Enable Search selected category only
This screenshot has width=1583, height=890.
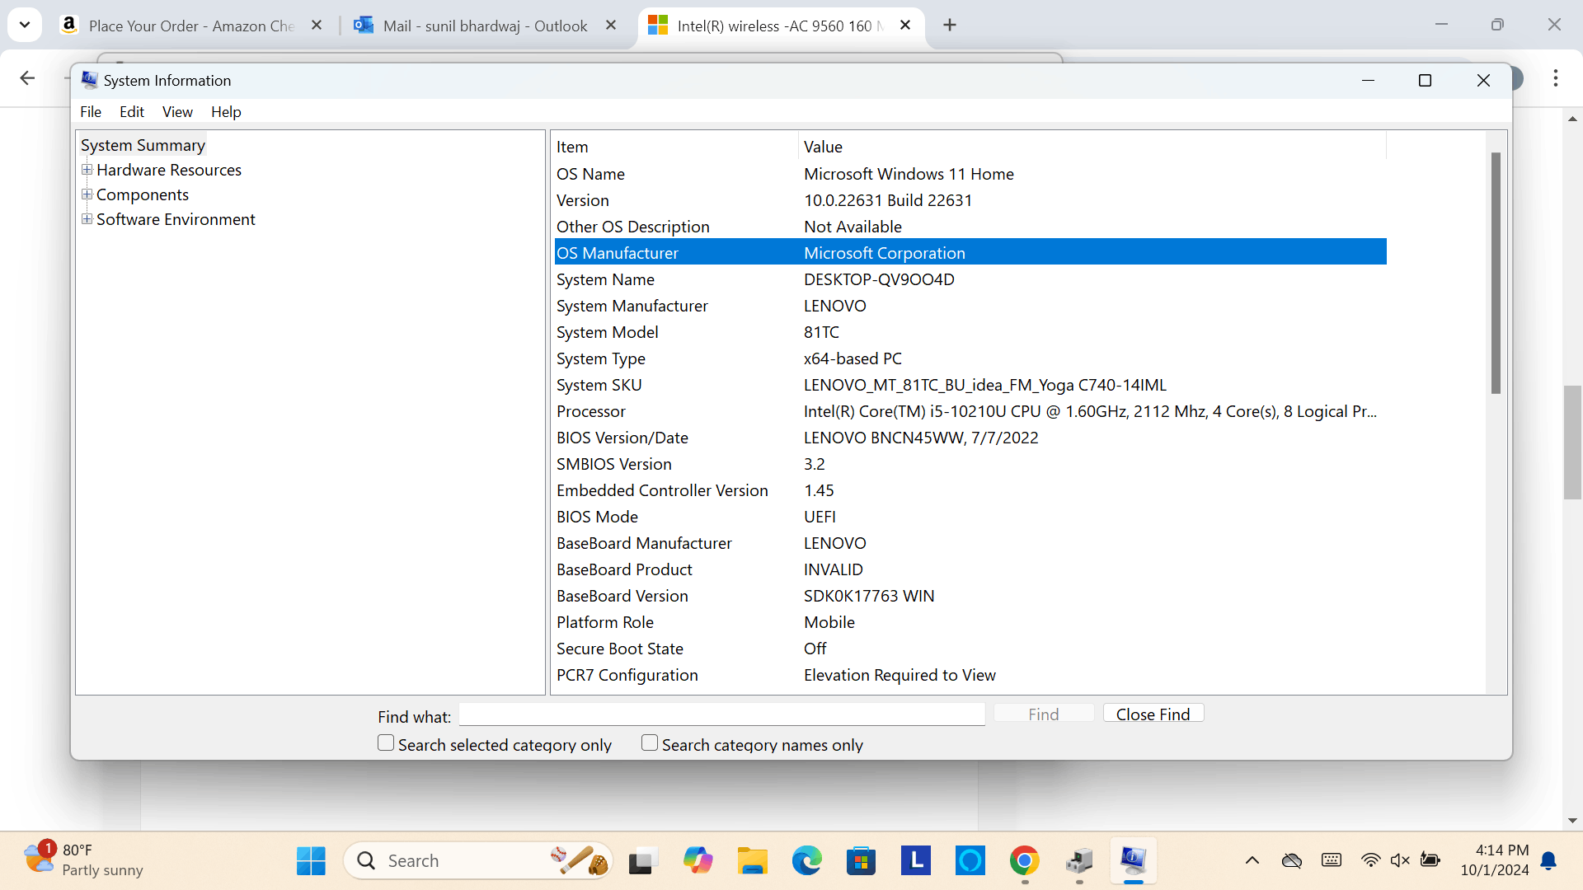[x=386, y=743]
